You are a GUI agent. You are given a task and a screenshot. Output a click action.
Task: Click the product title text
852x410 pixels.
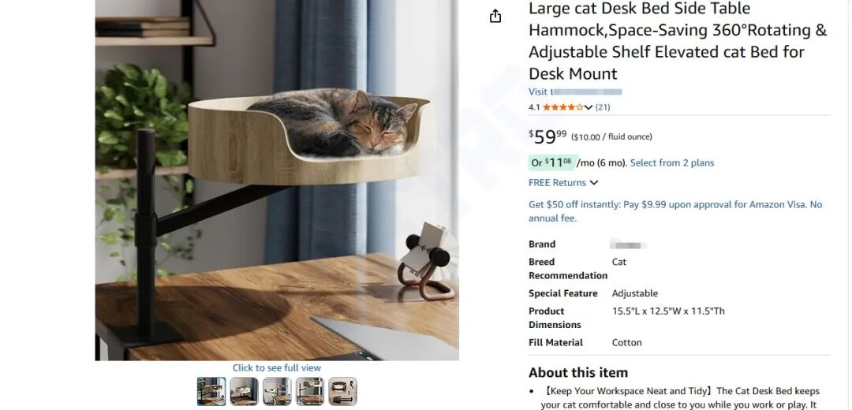pyautogui.click(x=677, y=41)
